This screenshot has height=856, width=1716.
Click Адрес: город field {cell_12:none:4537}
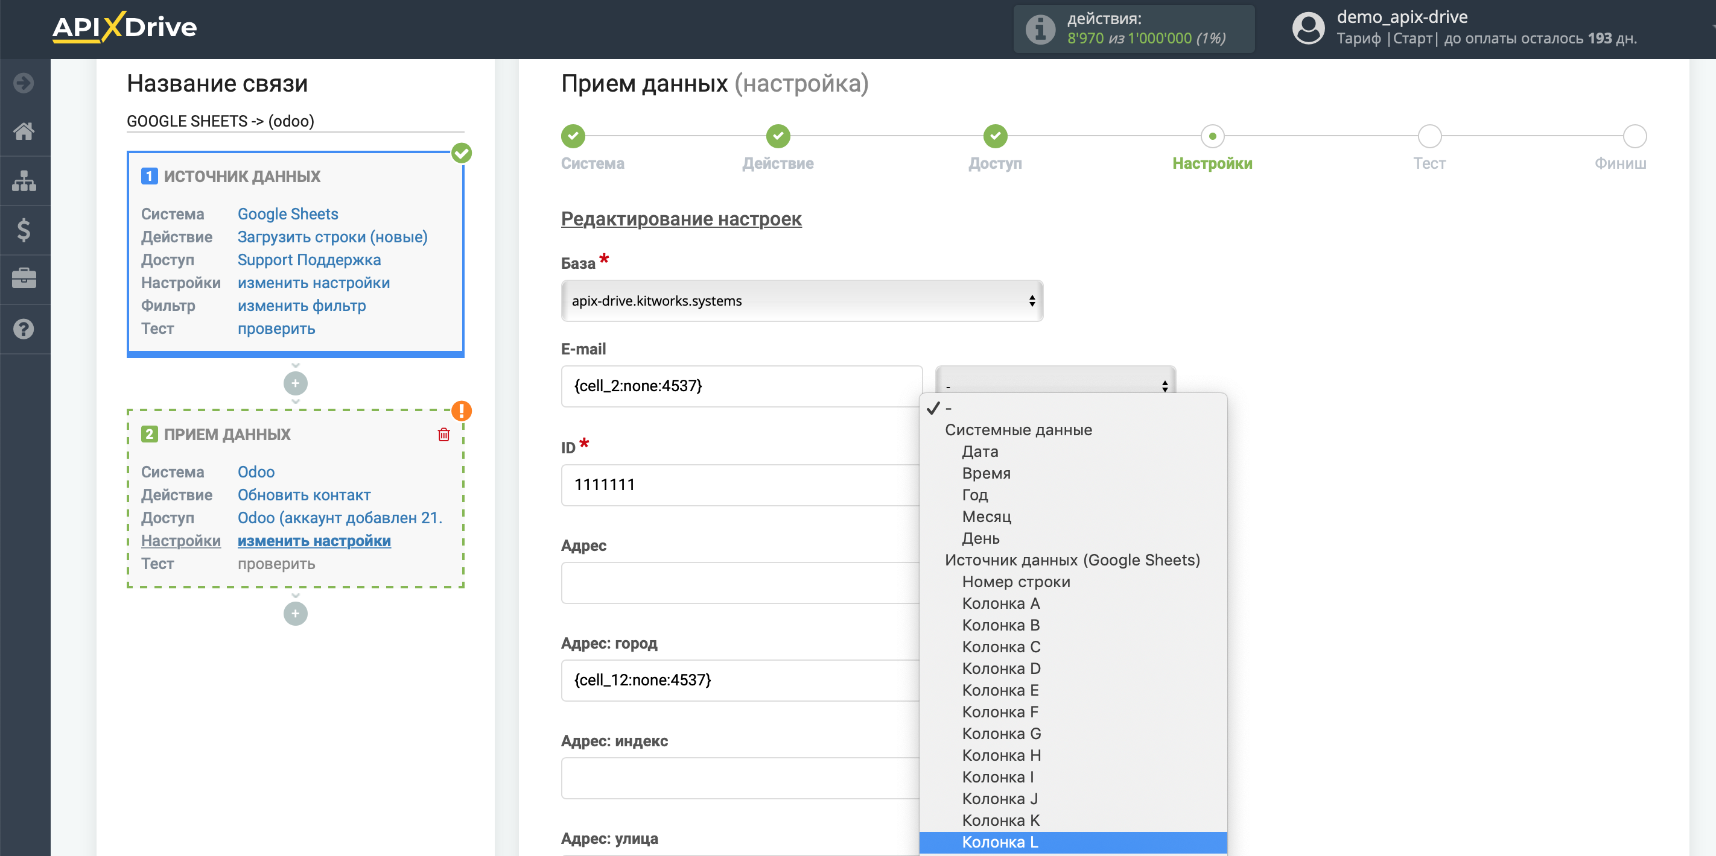click(741, 679)
